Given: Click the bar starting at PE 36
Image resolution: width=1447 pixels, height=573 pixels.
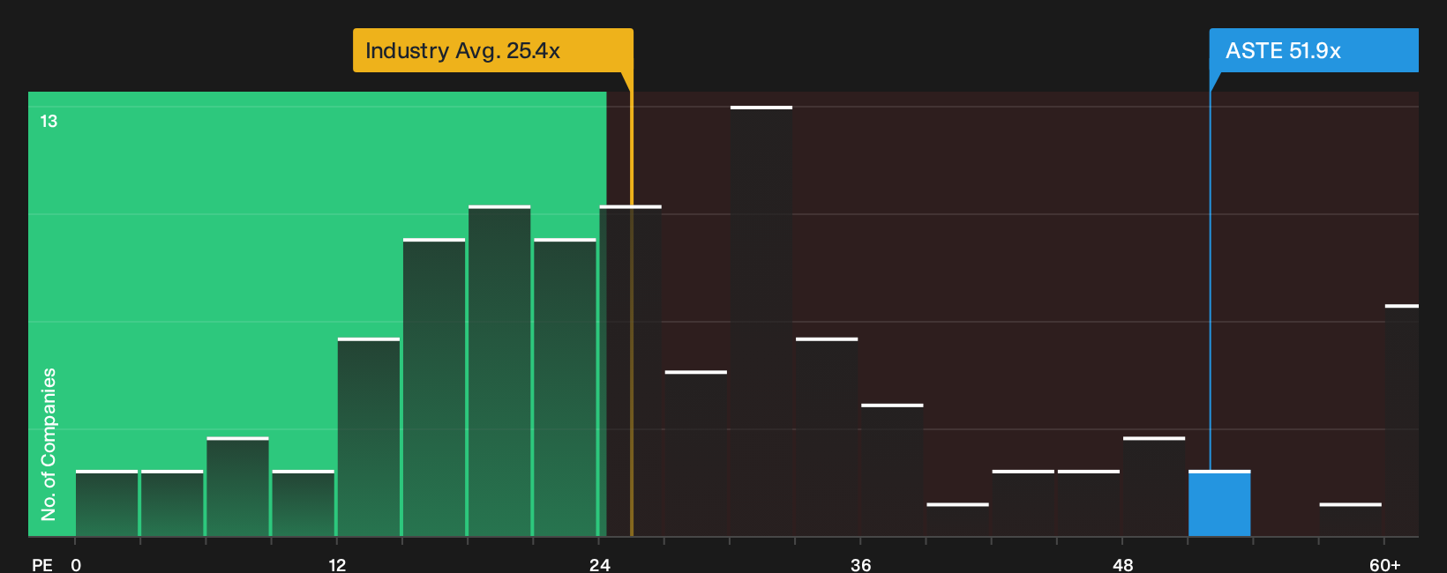Looking at the screenshot, I should coord(892,470).
